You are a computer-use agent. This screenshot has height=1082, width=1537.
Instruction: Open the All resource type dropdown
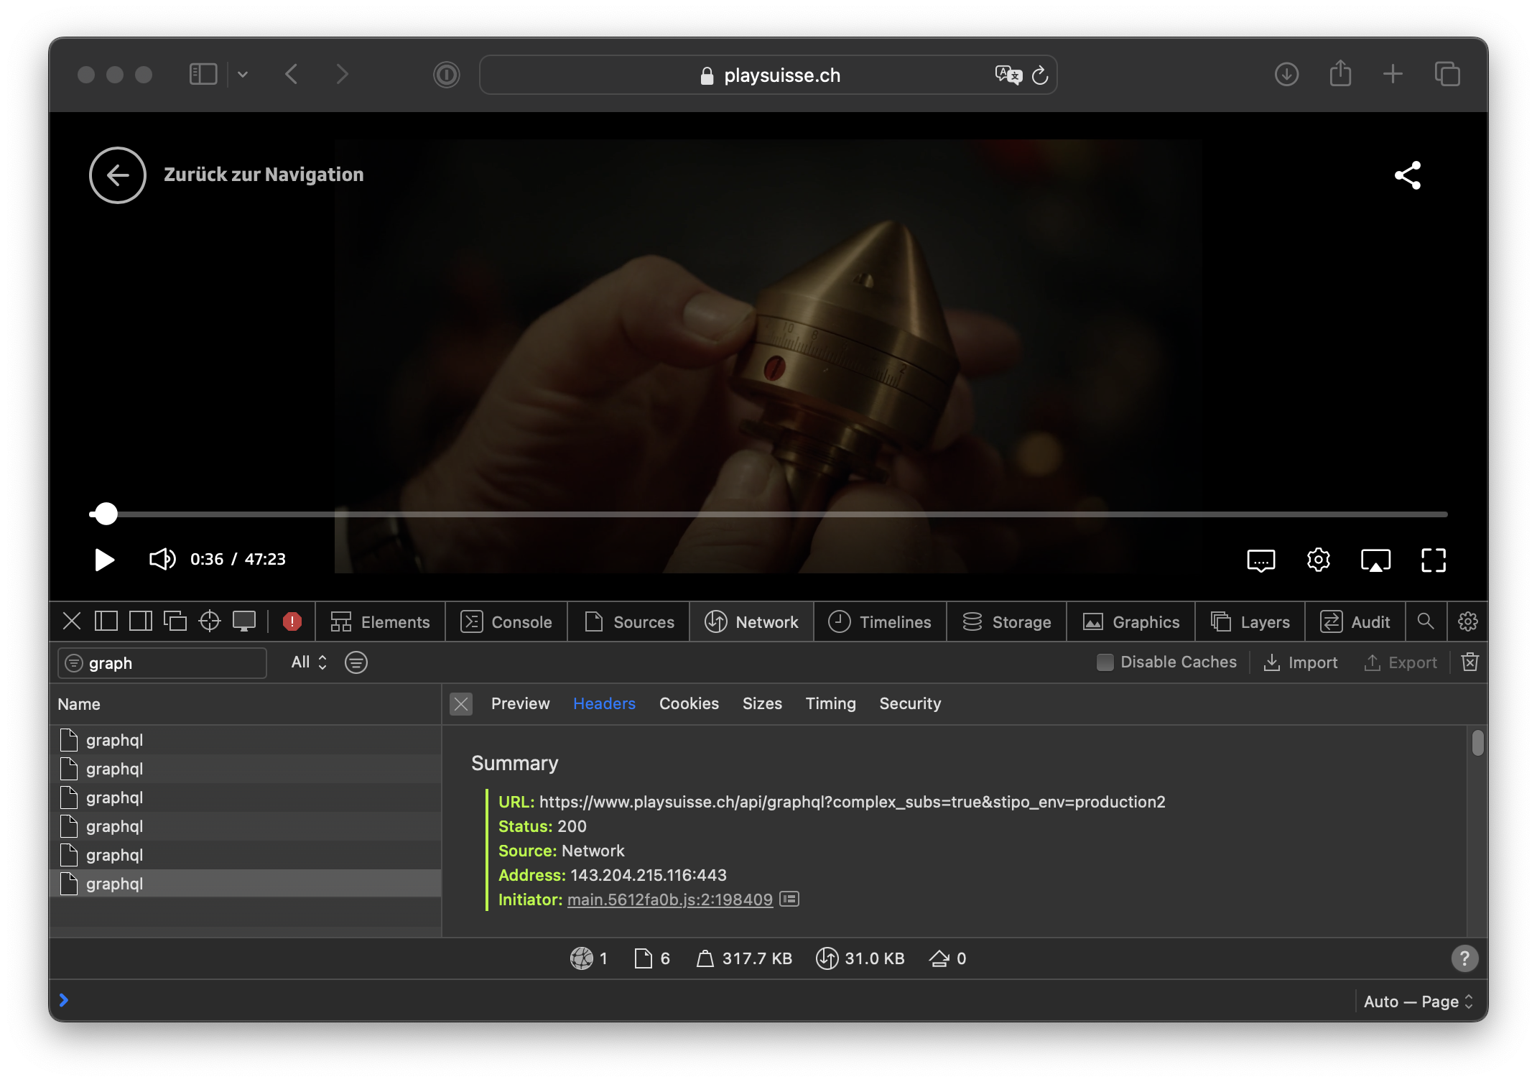click(310, 662)
